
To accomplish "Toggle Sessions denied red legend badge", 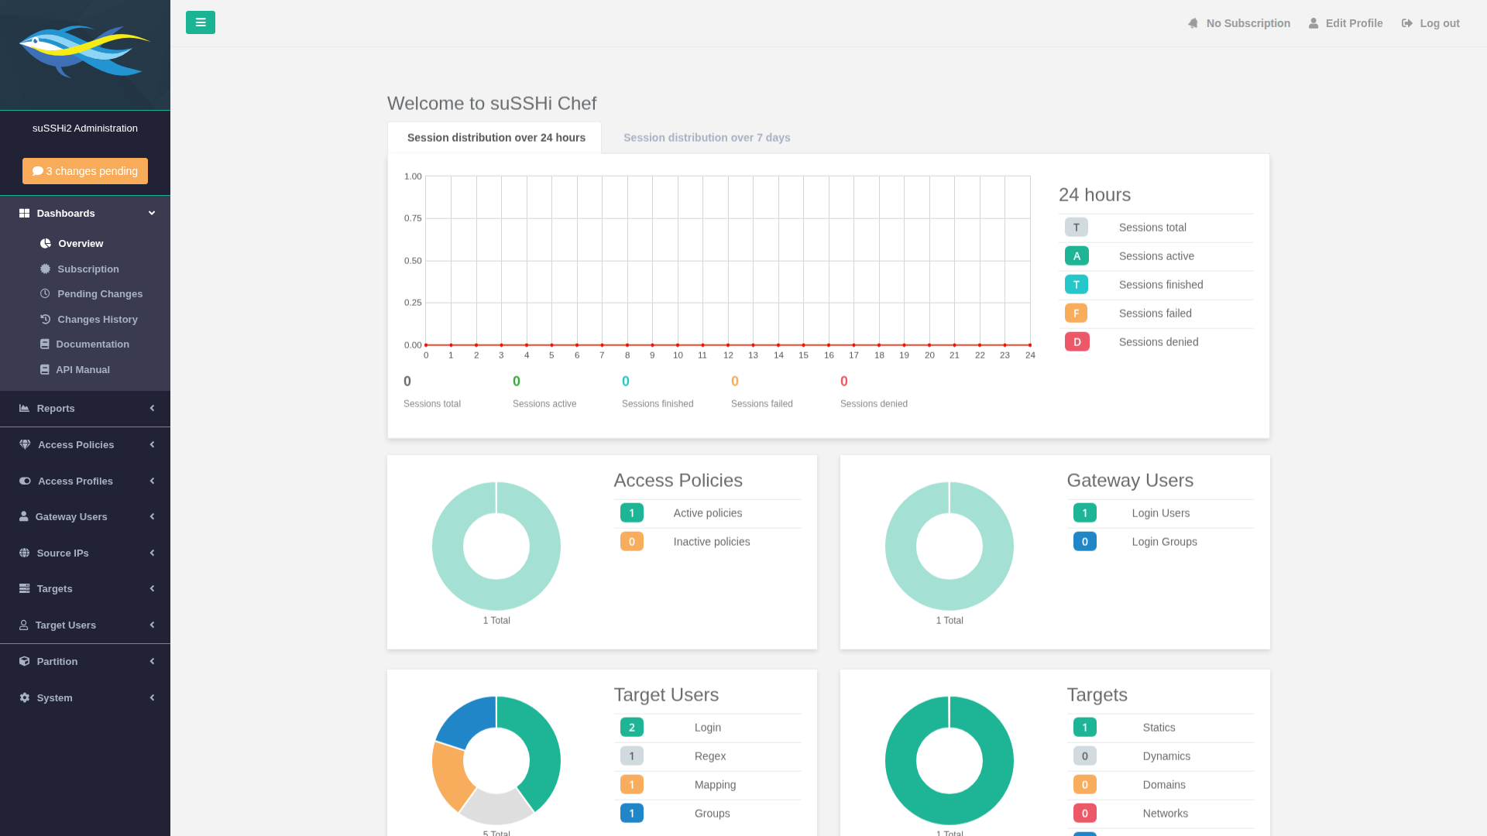I will 1077,341.
